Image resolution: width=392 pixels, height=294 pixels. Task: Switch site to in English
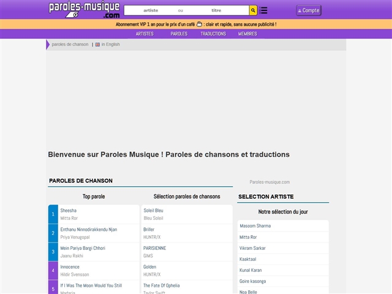[x=110, y=45]
